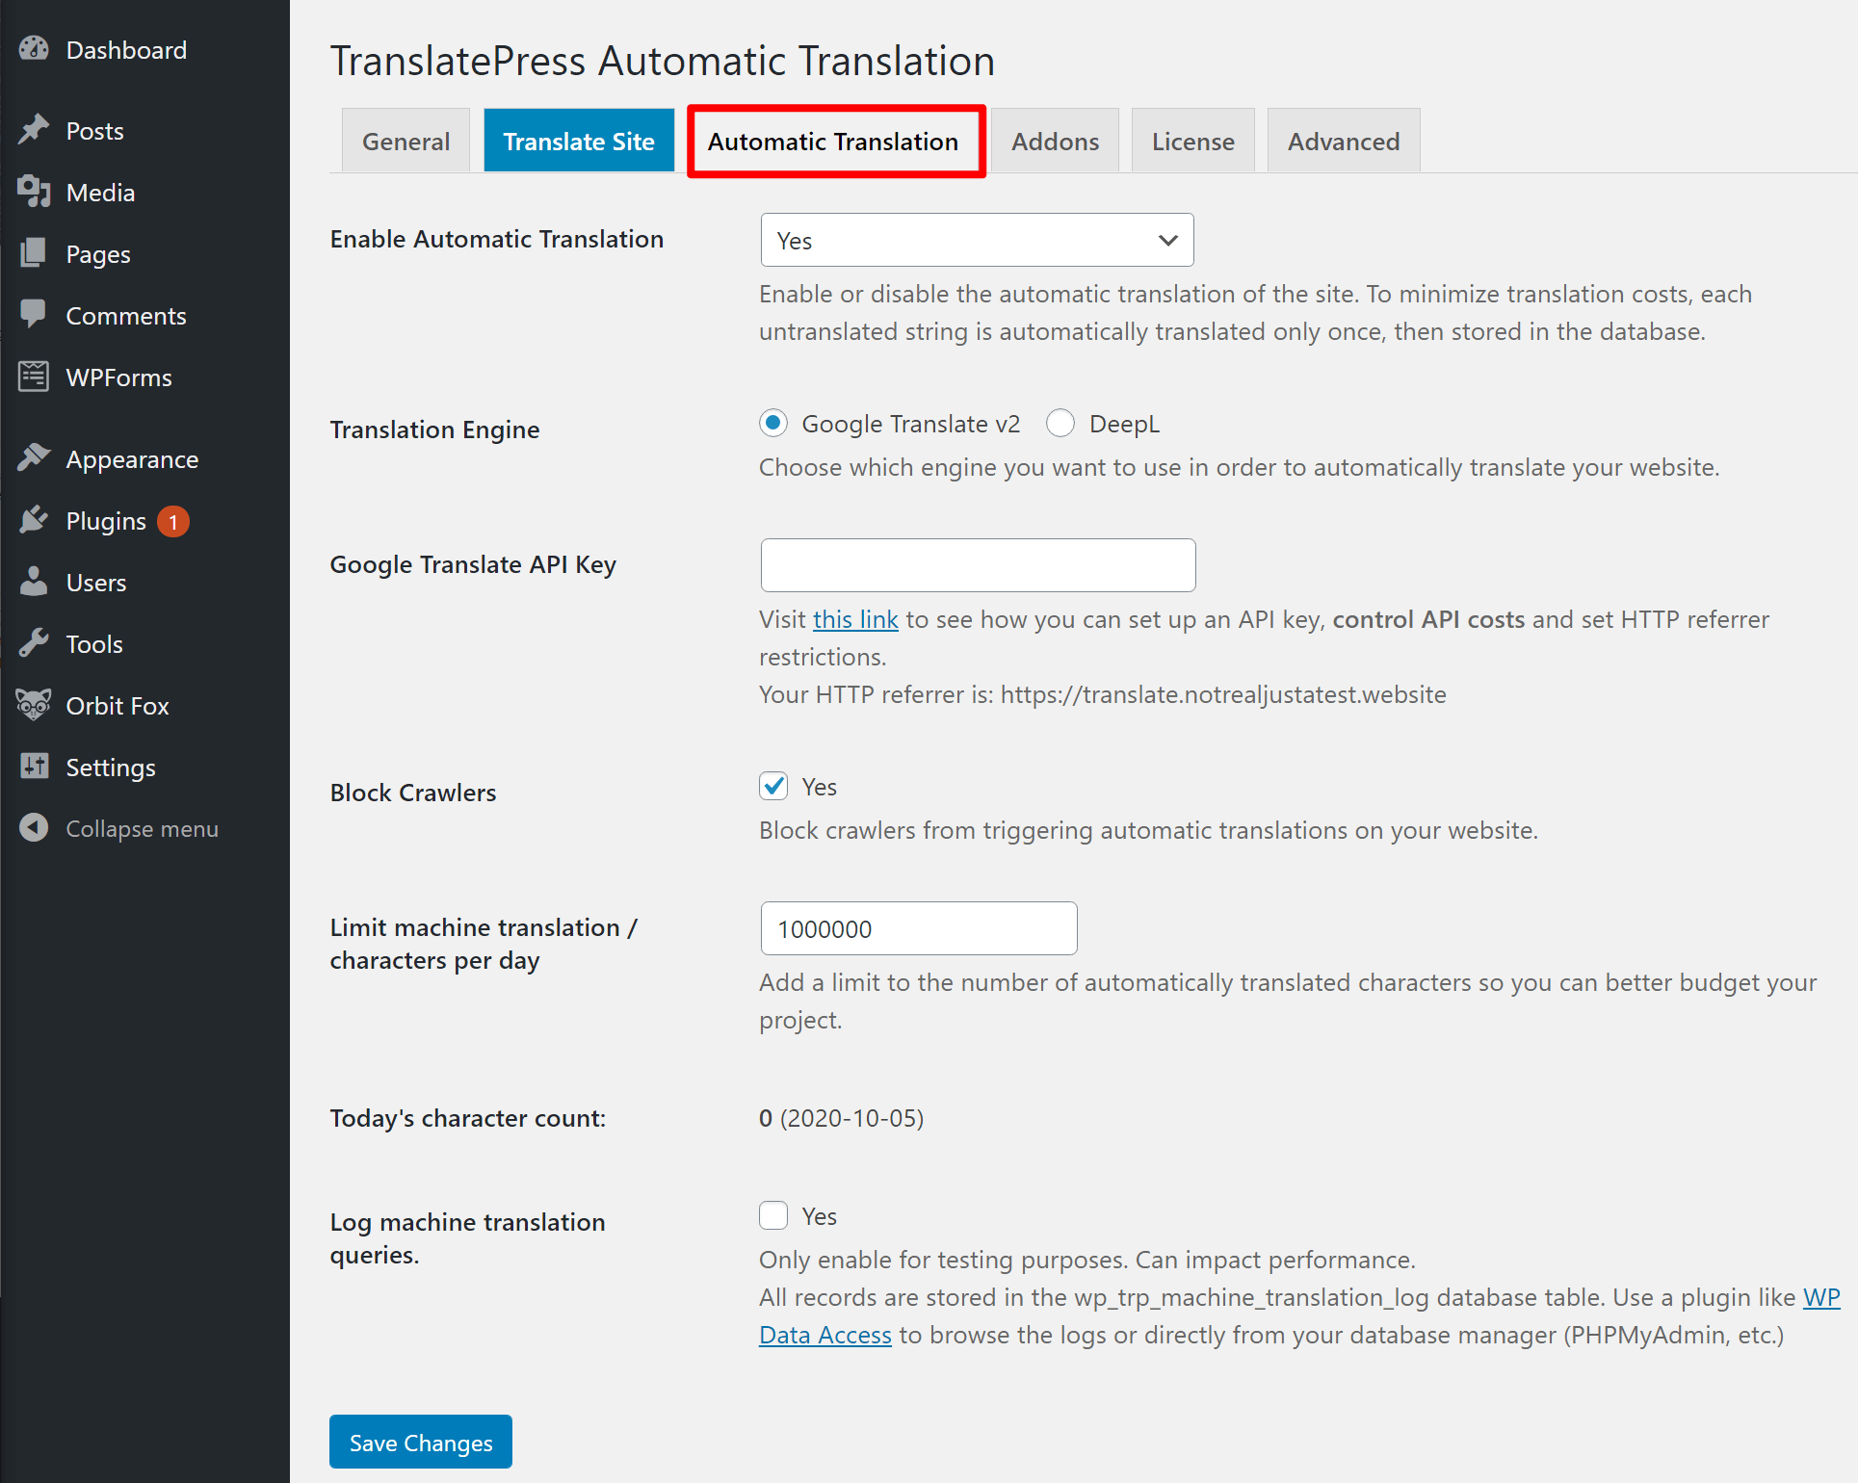Open the Dashboard from the sidebar
The height and width of the screenshot is (1483, 1858).
click(x=35, y=49)
